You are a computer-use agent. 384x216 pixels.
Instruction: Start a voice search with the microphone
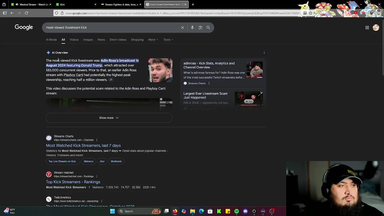[x=192, y=28]
